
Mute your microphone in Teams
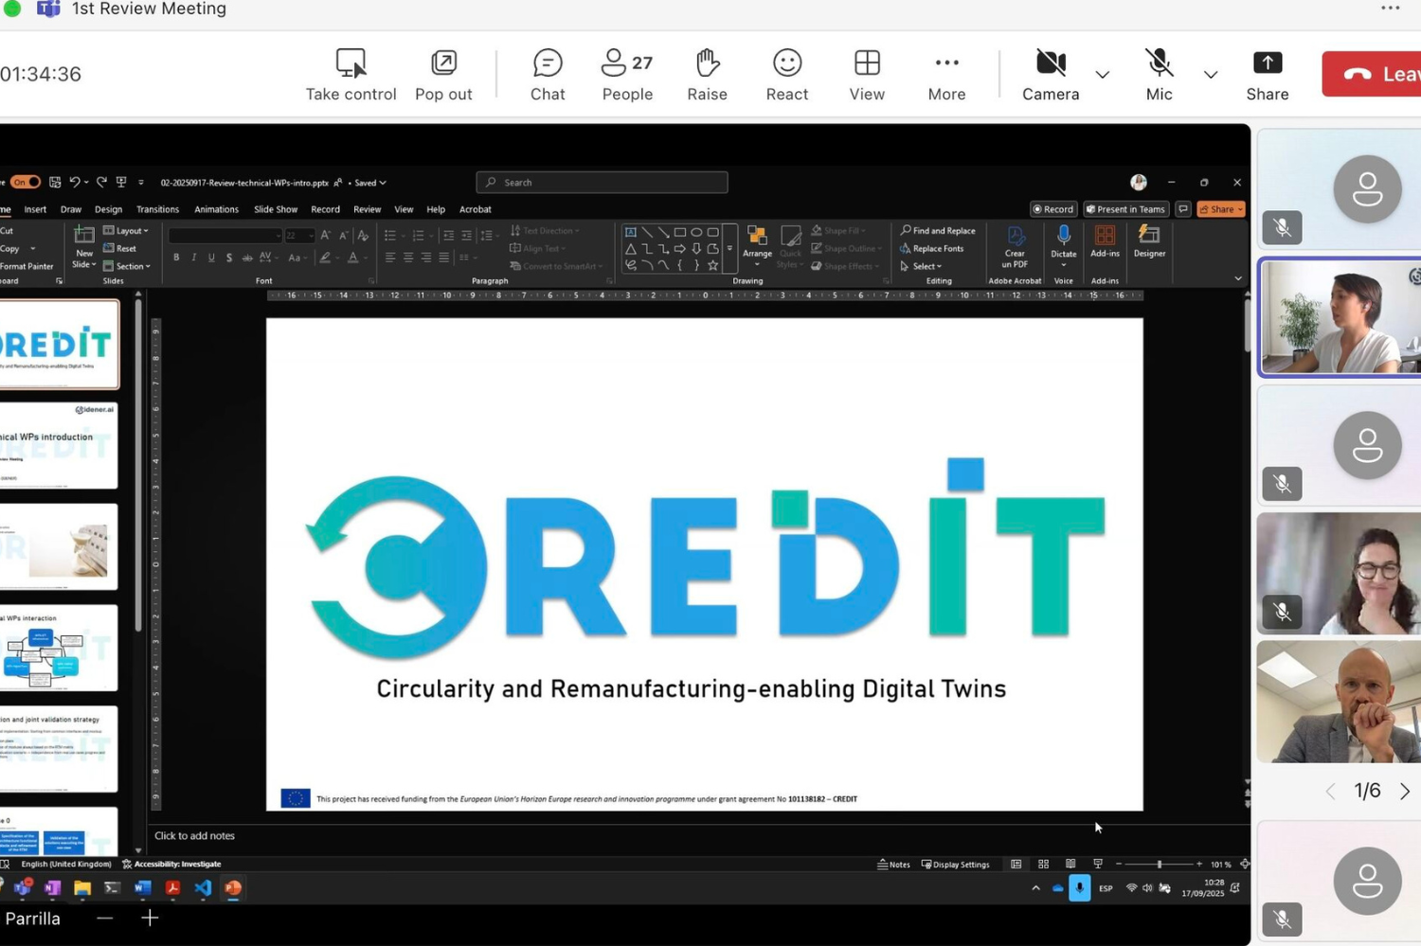pyautogui.click(x=1159, y=74)
